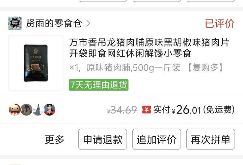243x165 pixels.
Task: Open the pork jerky product thumbnail
Action: (36, 63)
